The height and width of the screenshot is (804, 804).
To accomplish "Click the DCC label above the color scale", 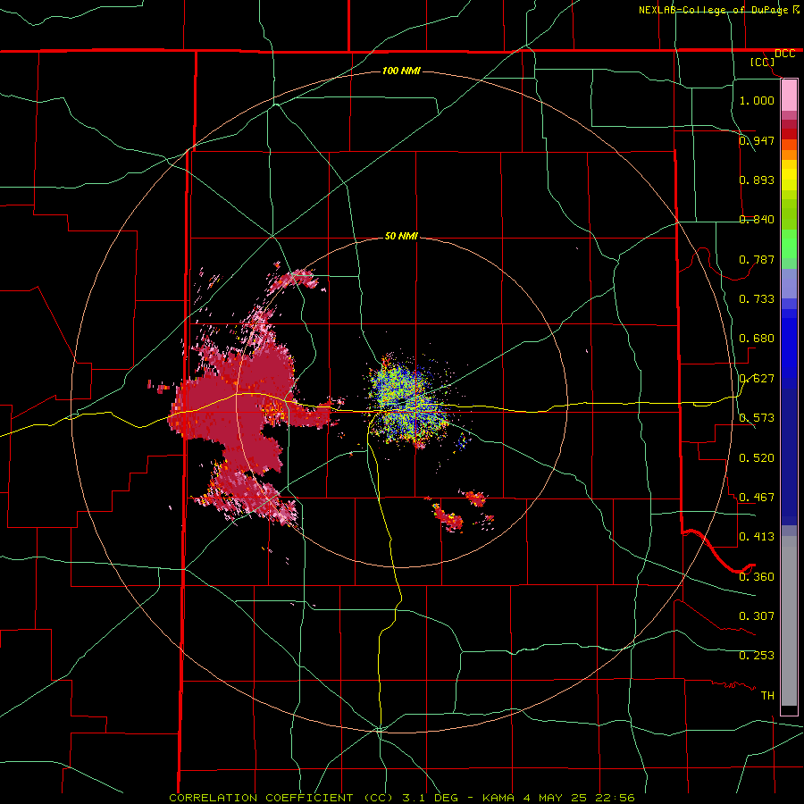I will [784, 54].
